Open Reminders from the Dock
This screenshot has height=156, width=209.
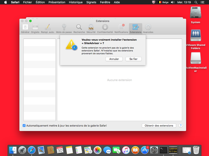click(x=79, y=150)
